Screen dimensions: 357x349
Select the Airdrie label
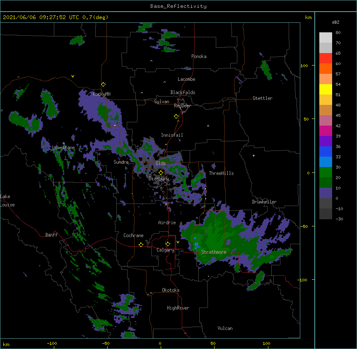167,223
